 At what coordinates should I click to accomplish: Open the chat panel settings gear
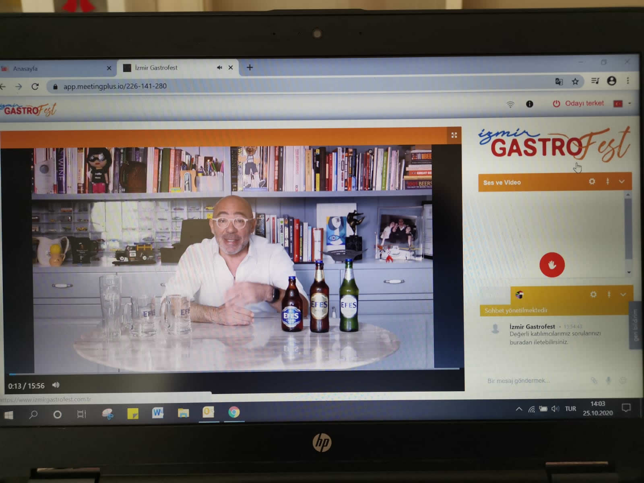[593, 295]
